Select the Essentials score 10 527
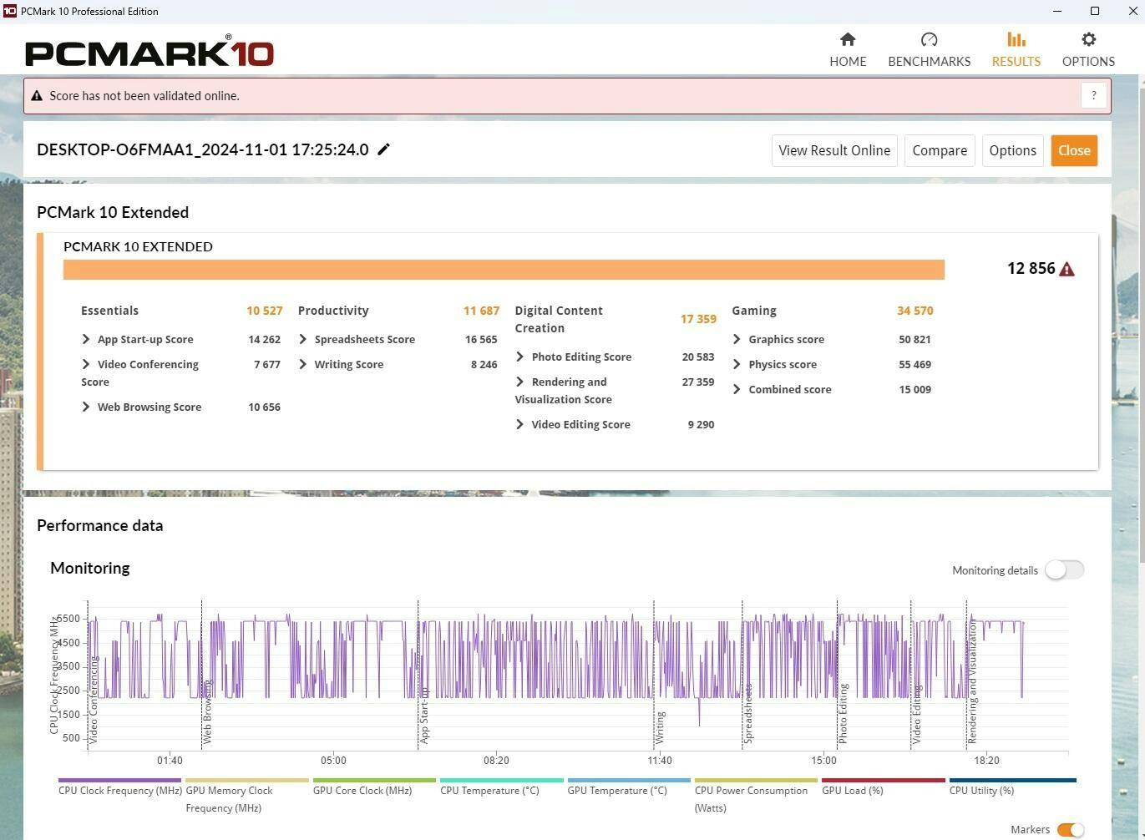Image resolution: width=1145 pixels, height=840 pixels. [x=264, y=311]
